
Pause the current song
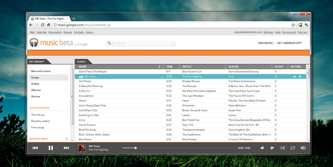(51, 148)
